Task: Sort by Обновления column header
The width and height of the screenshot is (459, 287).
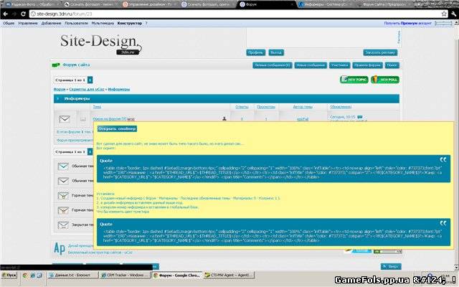Action: (341, 107)
